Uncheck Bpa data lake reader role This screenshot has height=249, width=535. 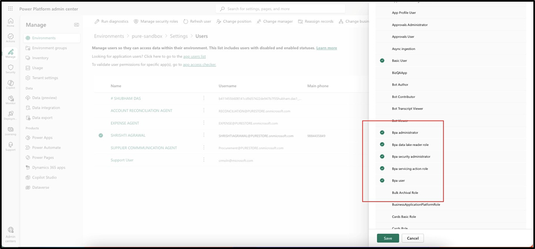tap(382, 144)
